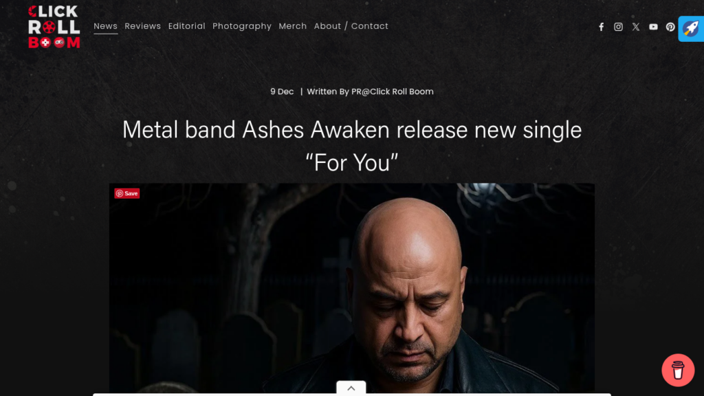Open the X (Twitter) social icon
Image resolution: width=704 pixels, height=396 pixels.
(x=636, y=27)
